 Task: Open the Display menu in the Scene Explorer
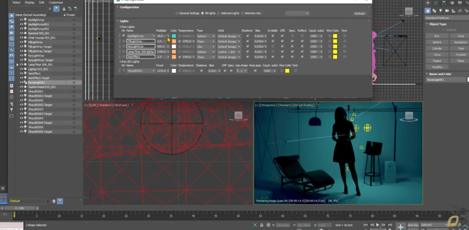point(30,2)
